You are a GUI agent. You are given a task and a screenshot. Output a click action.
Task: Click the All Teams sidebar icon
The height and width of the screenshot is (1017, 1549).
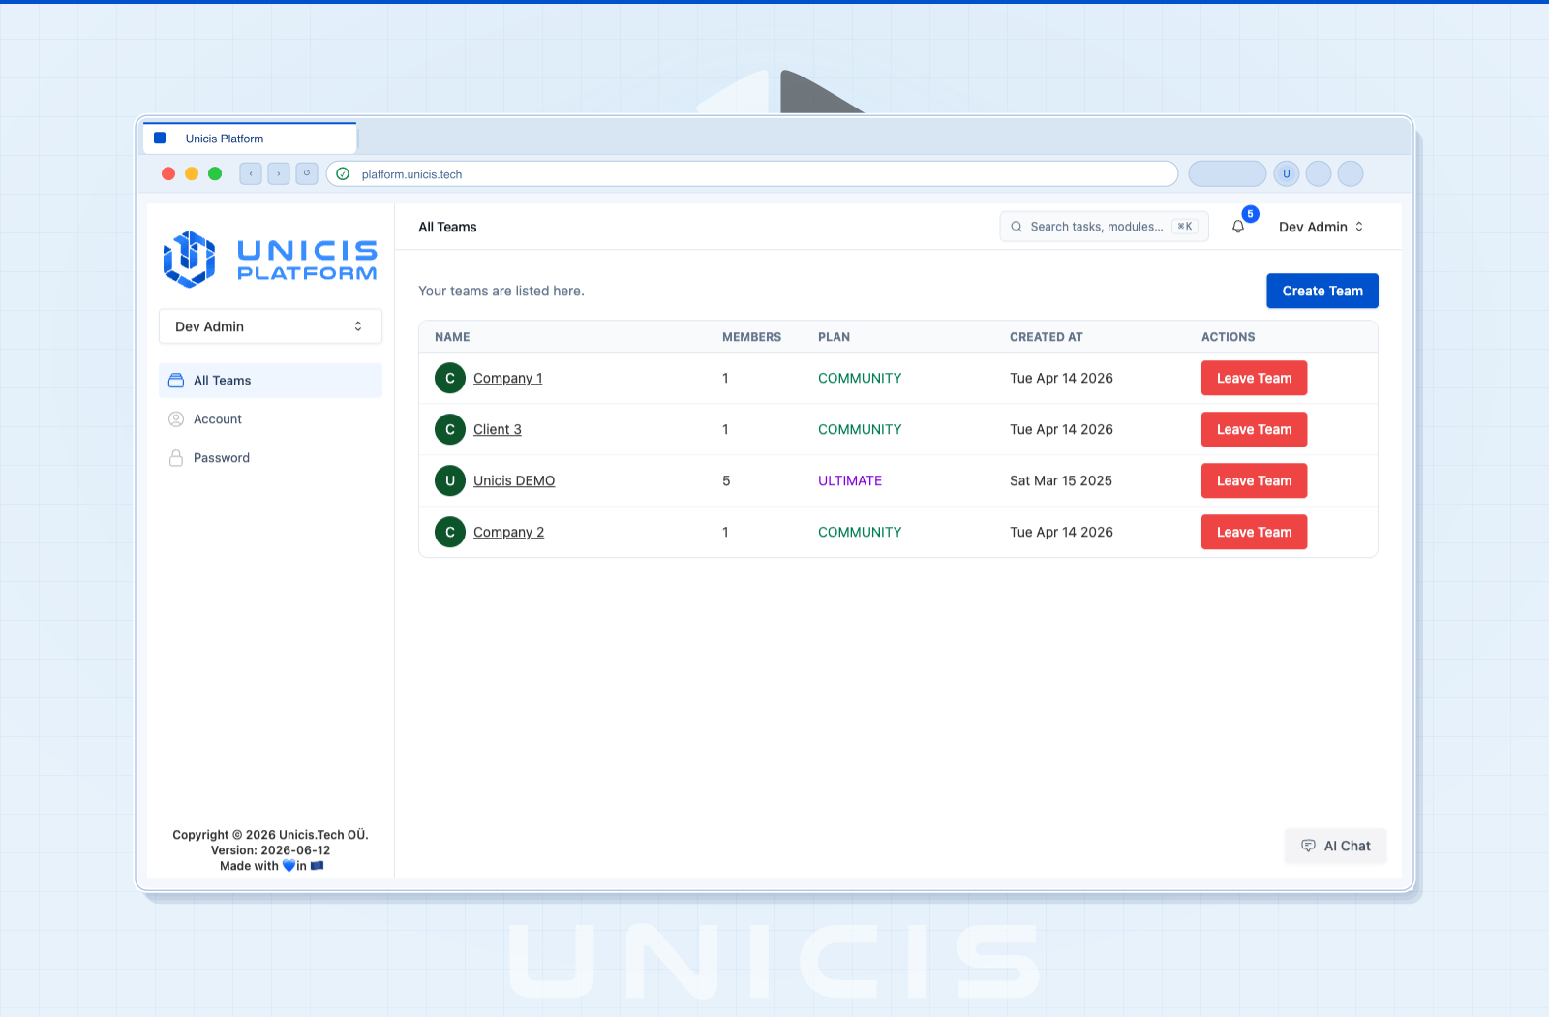tap(176, 381)
